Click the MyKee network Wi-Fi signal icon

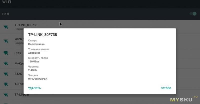tap(6, 63)
